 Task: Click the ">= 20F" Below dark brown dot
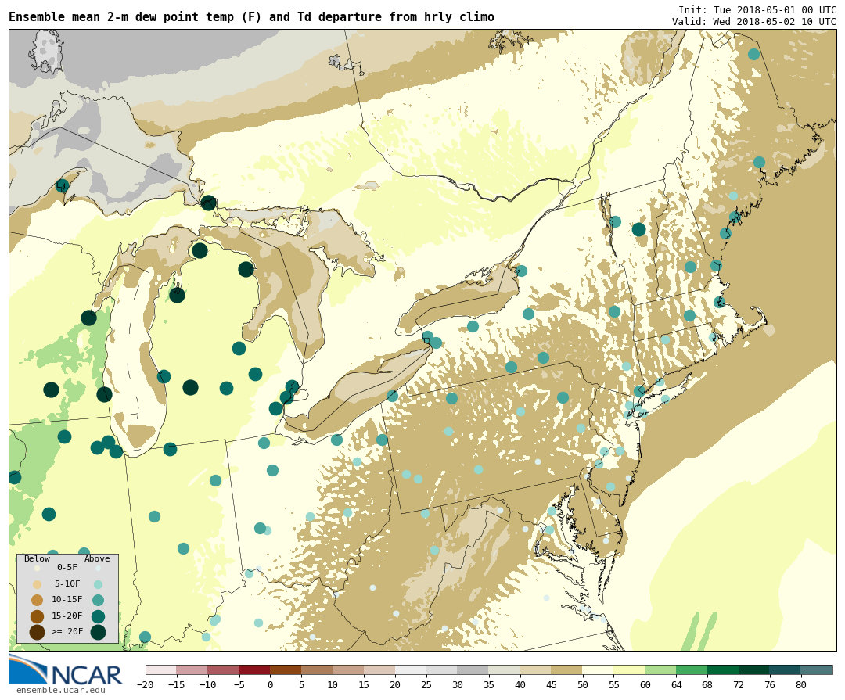click(37, 632)
